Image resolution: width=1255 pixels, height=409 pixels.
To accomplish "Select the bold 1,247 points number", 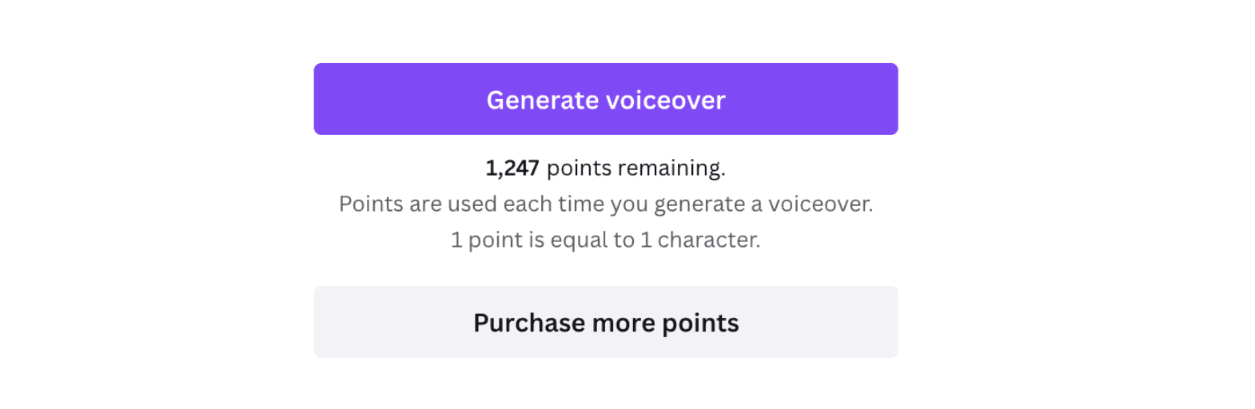I will click(x=512, y=169).
